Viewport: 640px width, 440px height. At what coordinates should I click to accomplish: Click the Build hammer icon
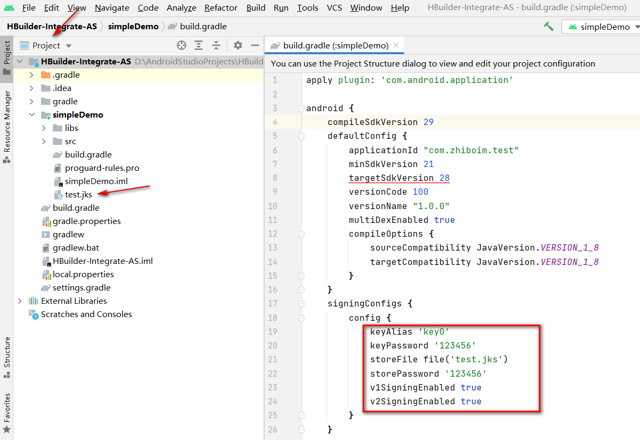[548, 27]
